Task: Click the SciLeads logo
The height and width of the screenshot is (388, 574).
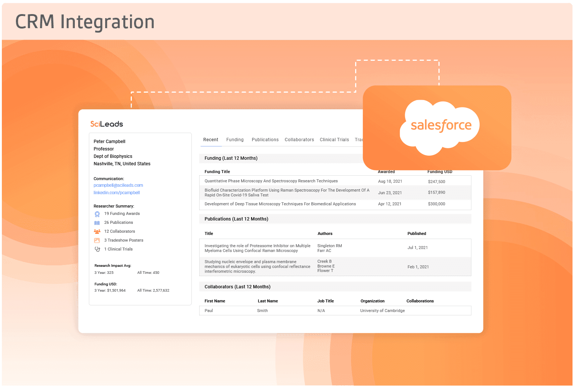Action: pyautogui.click(x=107, y=124)
